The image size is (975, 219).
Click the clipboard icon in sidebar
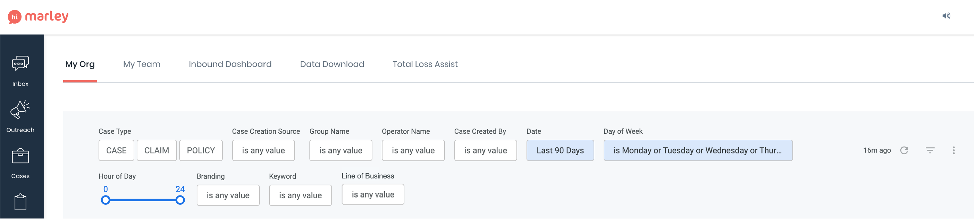coord(20,202)
